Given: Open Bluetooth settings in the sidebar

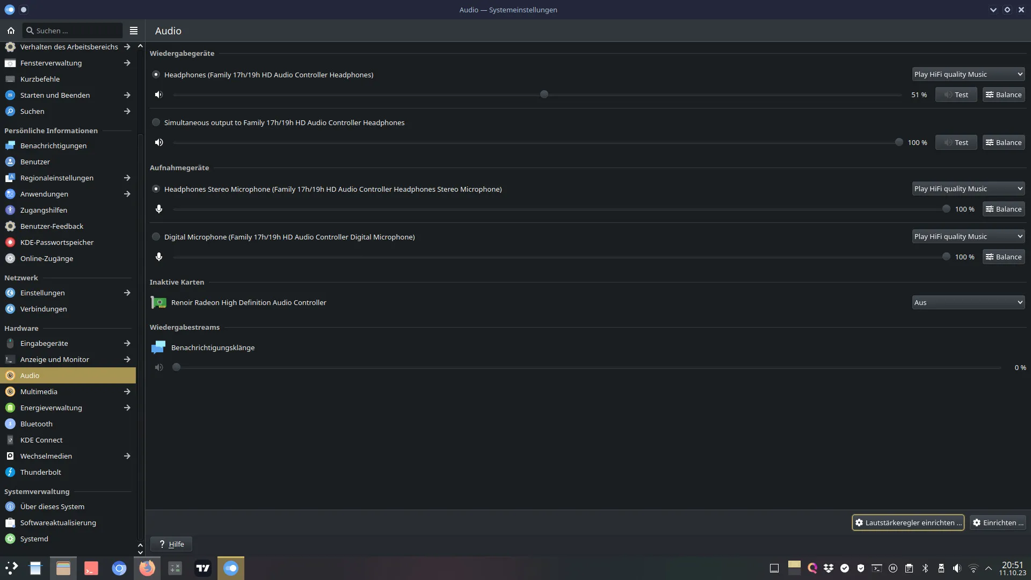Looking at the screenshot, I should point(37,424).
